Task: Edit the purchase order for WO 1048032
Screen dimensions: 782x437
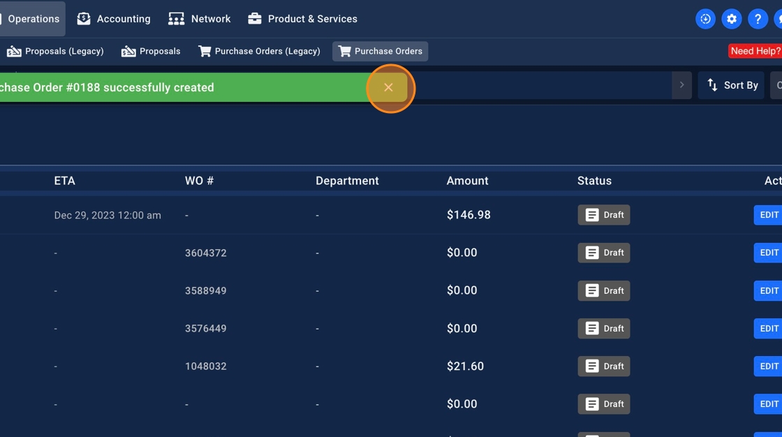Action: pos(768,366)
